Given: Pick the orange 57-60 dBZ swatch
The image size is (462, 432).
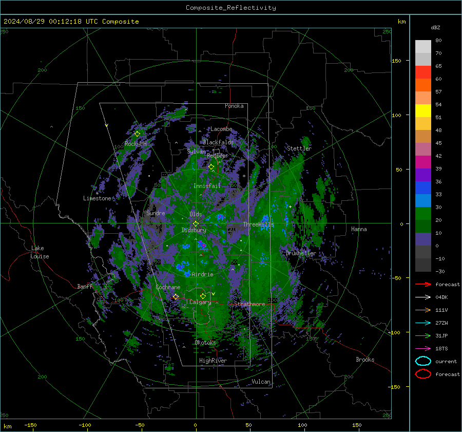Looking at the screenshot, I should [423, 85].
